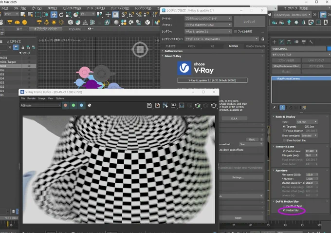Open the Renderer dropdown showing V-Ray 6
This screenshot has width=331, height=233.
208,31
